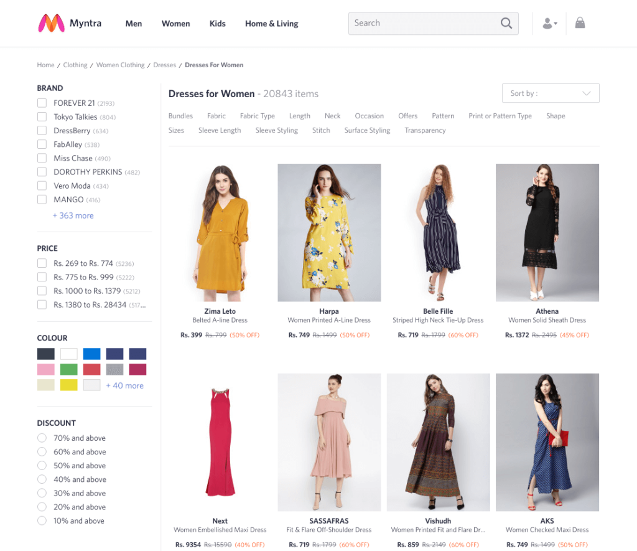Expand the Transparency filter
637x551 pixels.
pos(425,130)
